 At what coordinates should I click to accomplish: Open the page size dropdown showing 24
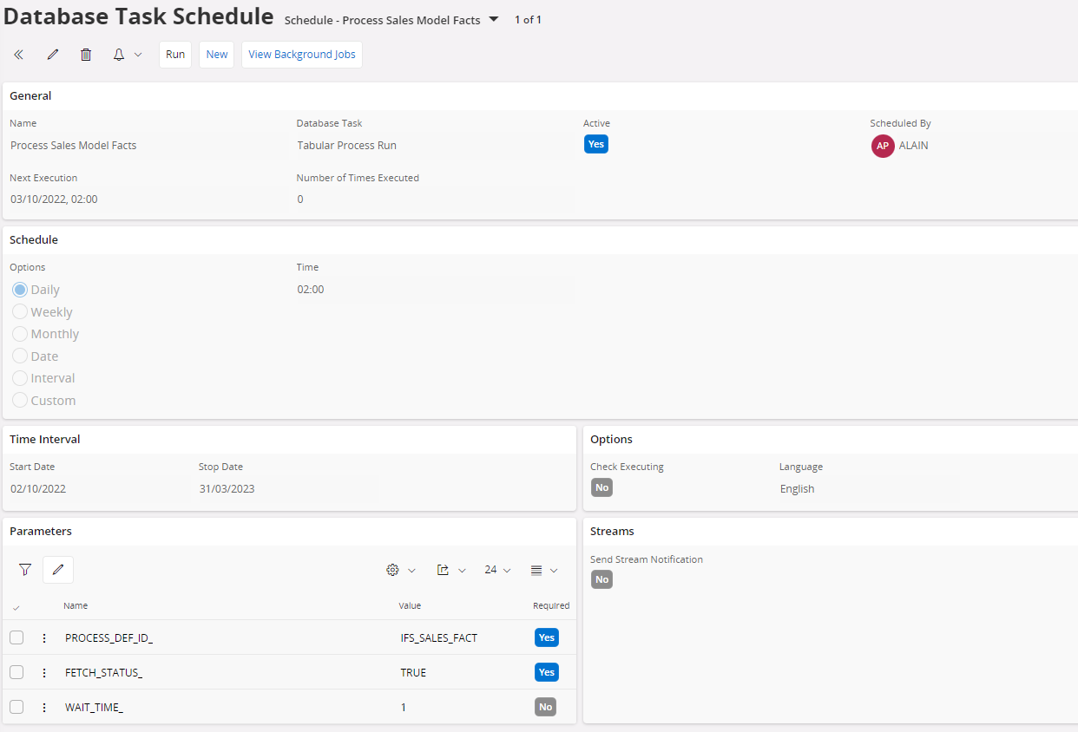click(x=492, y=570)
